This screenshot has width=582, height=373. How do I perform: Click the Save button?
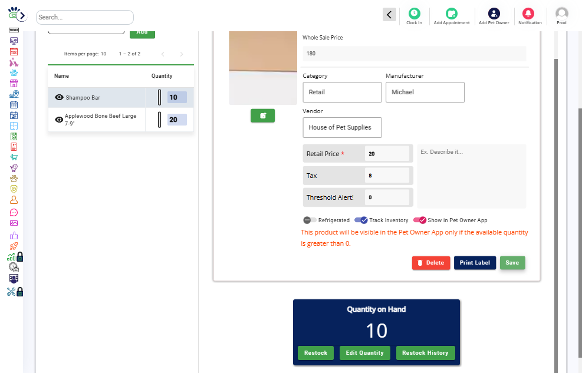(512, 262)
